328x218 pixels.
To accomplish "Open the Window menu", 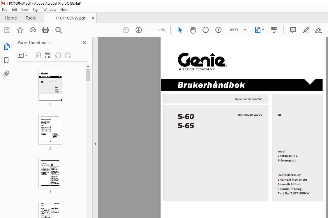I will pyautogui.click(x=50, y=10).
